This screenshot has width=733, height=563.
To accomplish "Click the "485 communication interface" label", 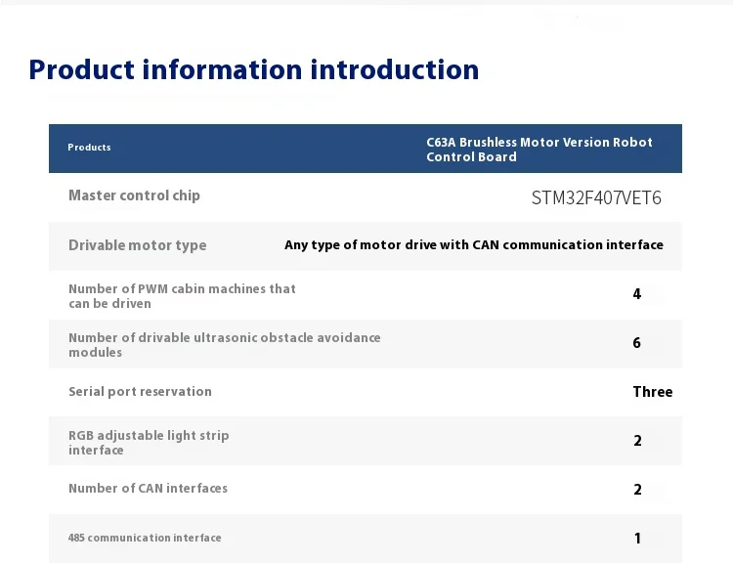I will pyautogui.click(x=145, y=538).
